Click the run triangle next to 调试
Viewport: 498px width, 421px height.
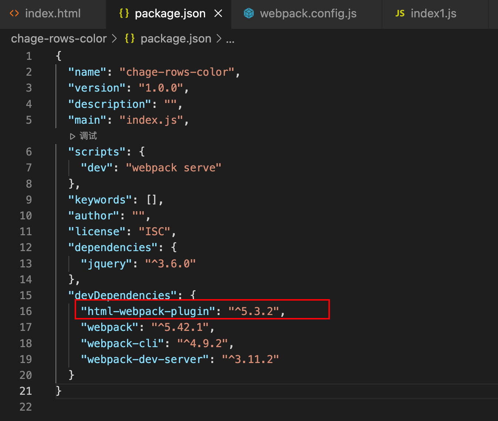click(x=73, y=136)
